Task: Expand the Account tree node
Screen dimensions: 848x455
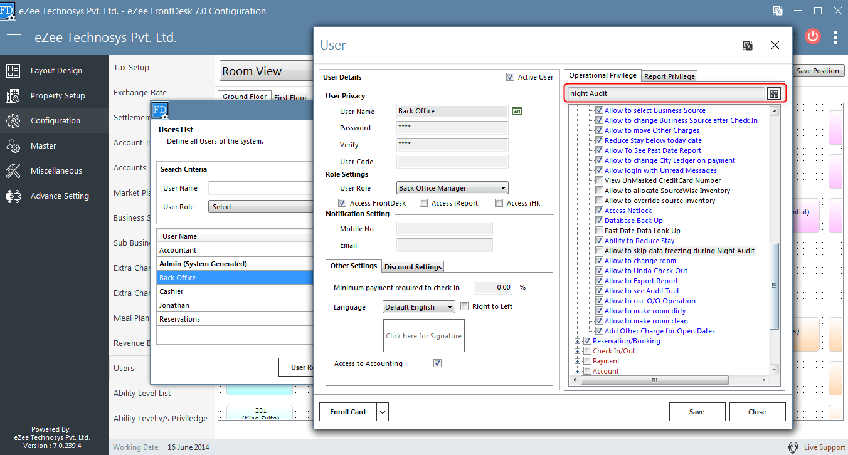Action: tap(578, 371)
